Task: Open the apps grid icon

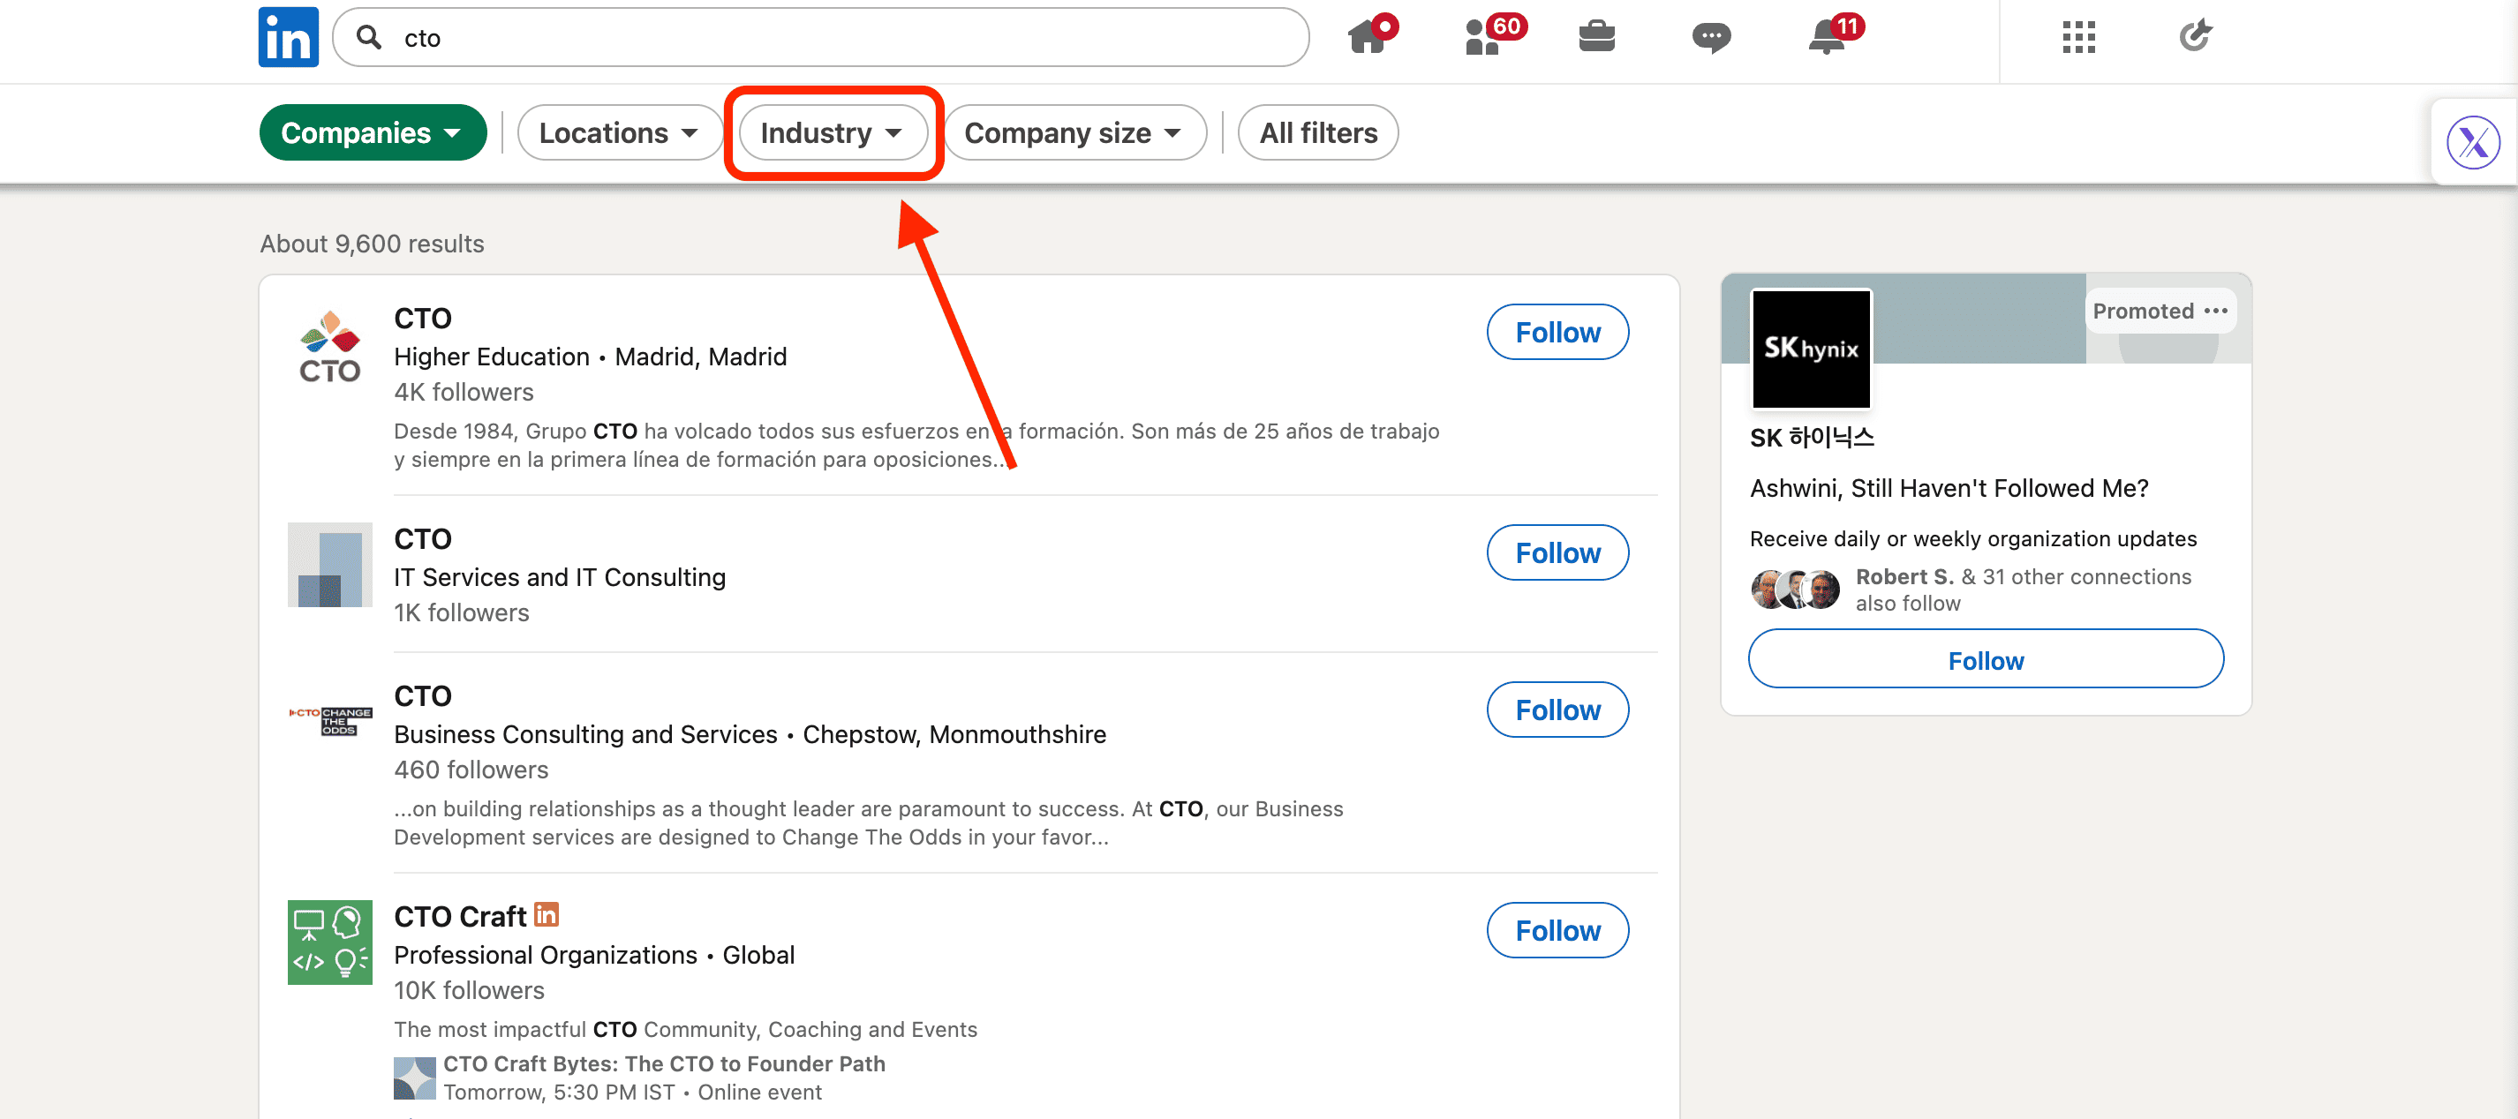Action: [2078, 37]
